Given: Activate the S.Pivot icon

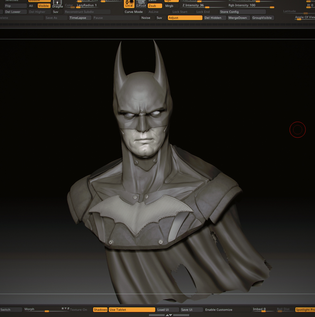Looking at the screenshot, I should [x=141, y=4].
